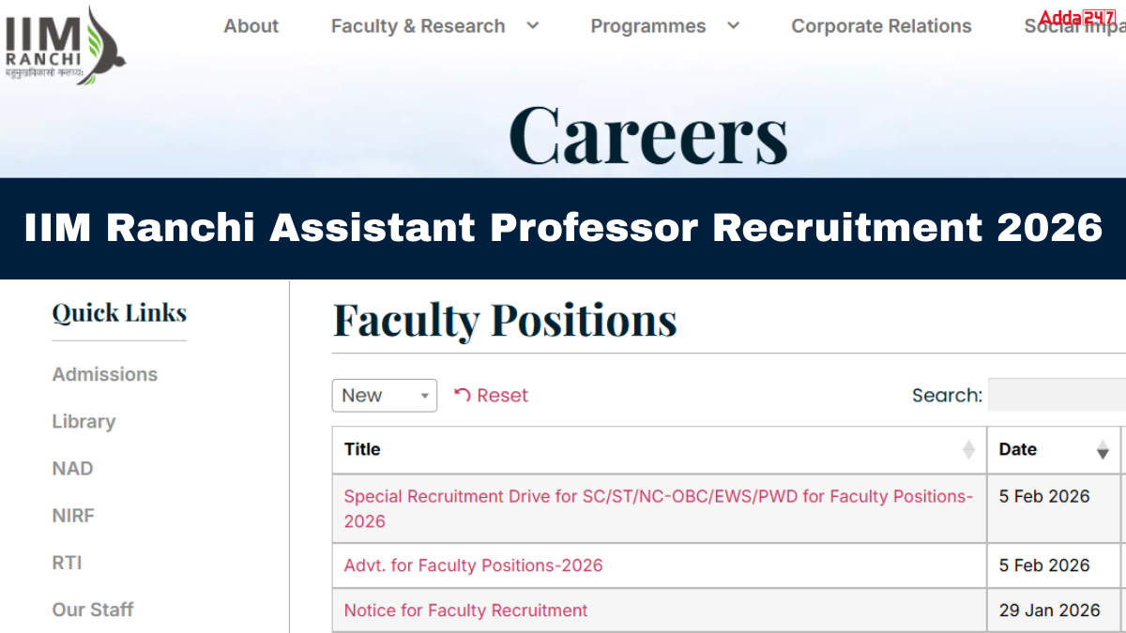This screenshot has width=1126, height=633.
Task: Open Advt. for Faculty Positions-2026 link
Action: 473,565
